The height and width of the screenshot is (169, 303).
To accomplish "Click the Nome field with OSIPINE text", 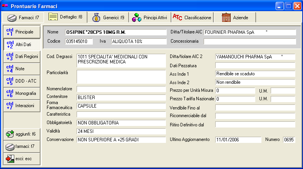I will coord(115,32).
